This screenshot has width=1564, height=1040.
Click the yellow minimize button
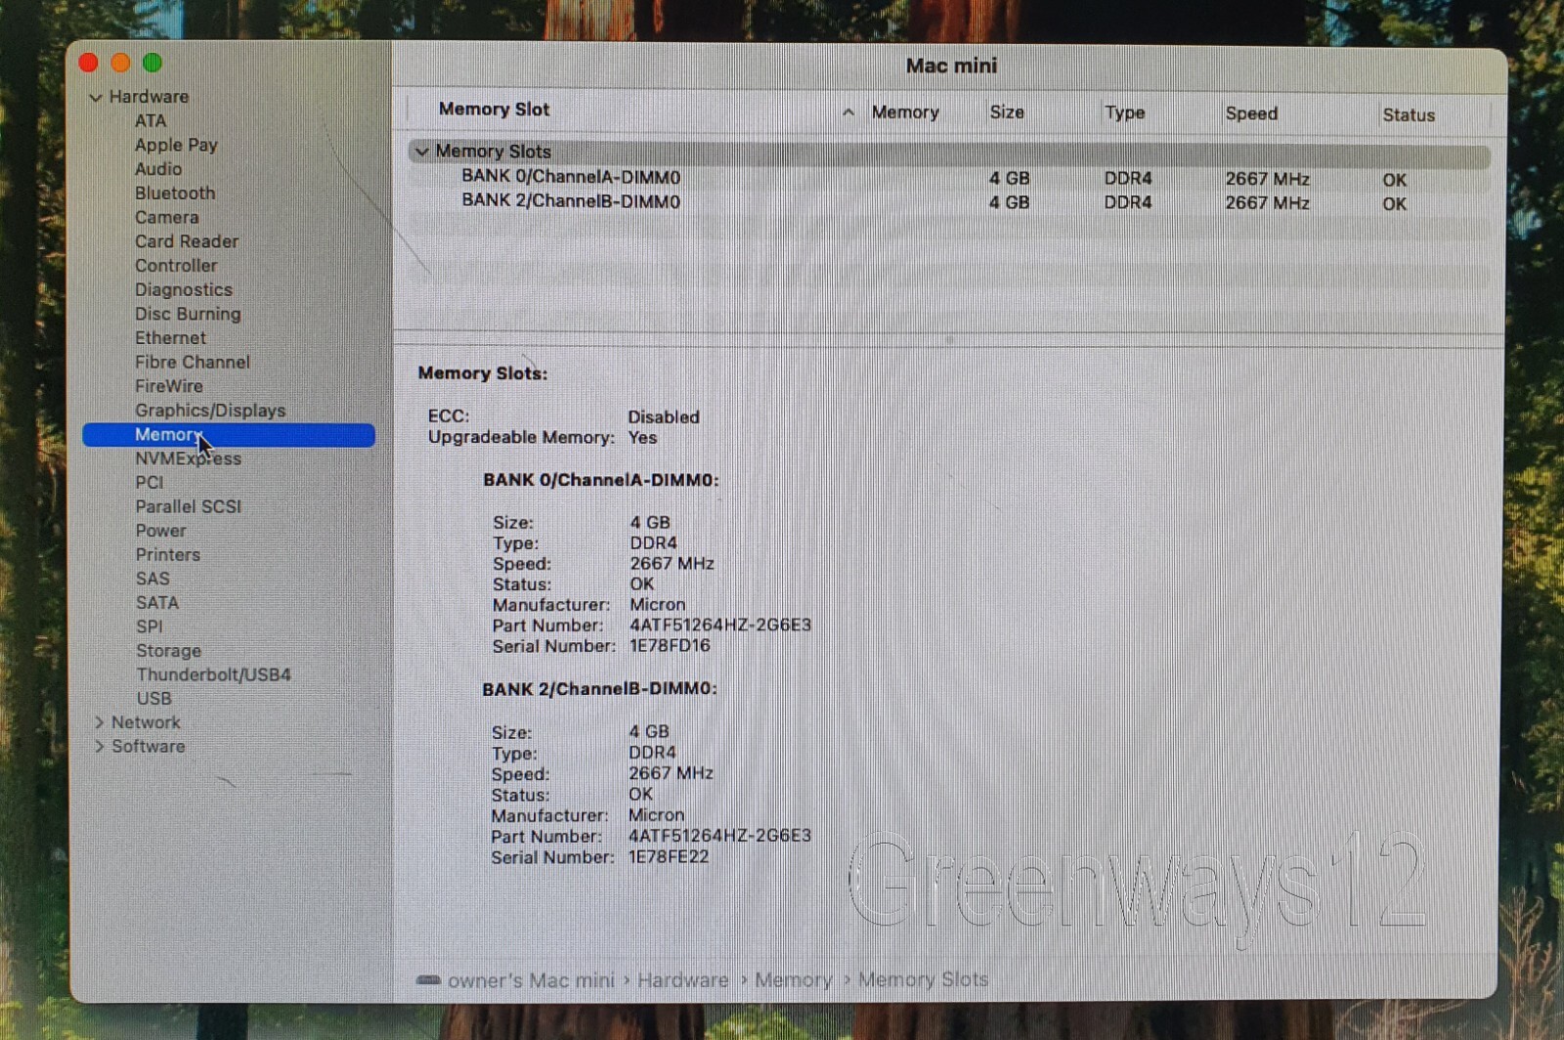tap(120, 64)
